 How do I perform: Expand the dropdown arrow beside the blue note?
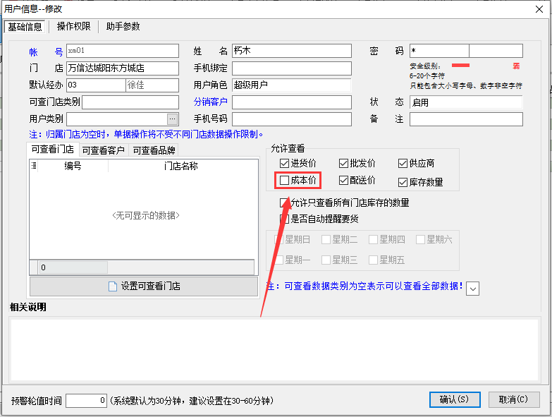tap(472, 289)
